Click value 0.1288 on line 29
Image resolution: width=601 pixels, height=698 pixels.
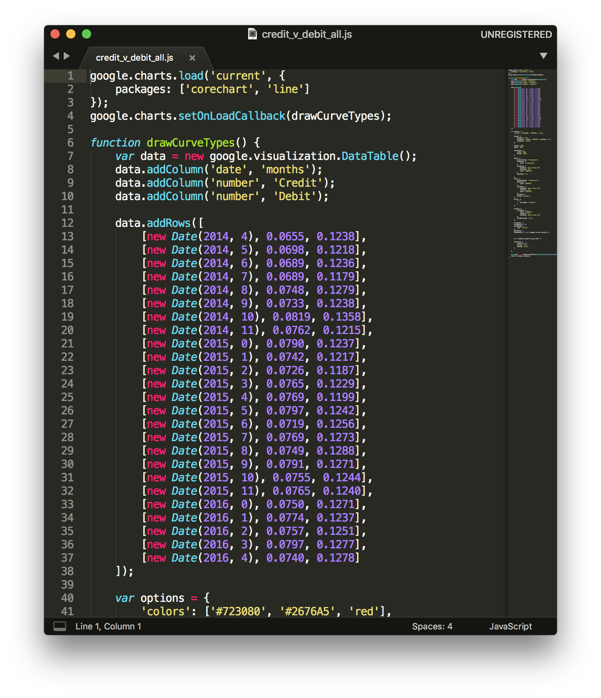pyautogui.click(x=336, y=451)
